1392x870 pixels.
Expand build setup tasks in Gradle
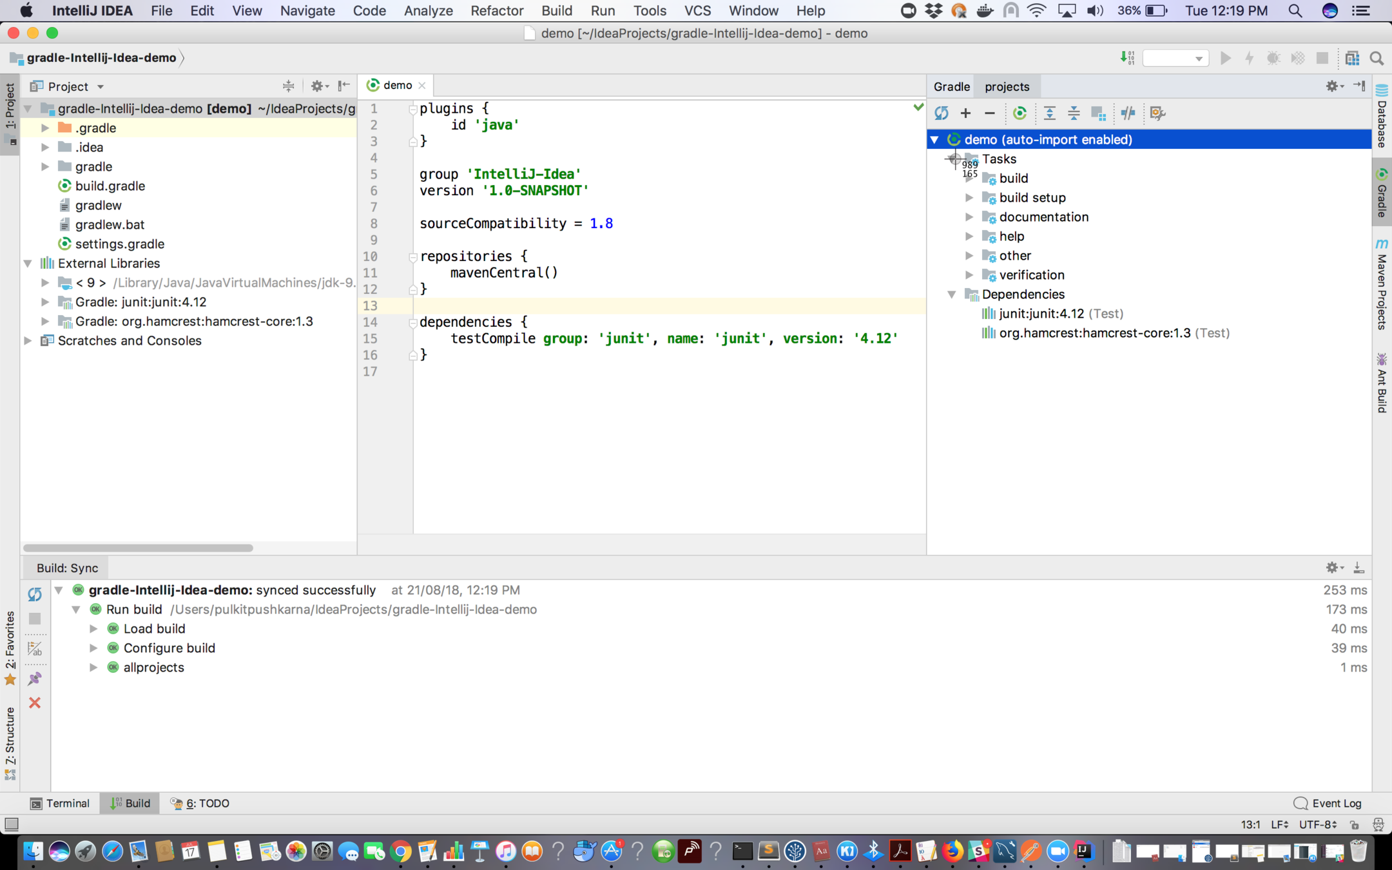coord(969,197)
